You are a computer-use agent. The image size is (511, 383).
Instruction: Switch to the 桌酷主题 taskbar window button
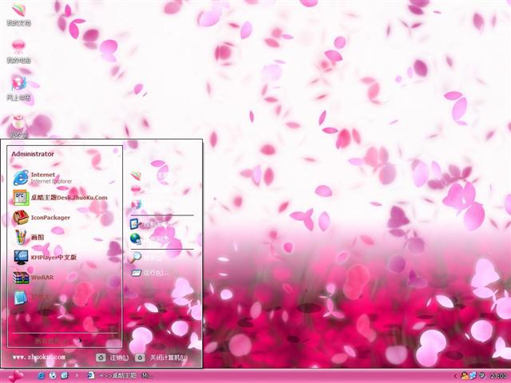[120, 376]
